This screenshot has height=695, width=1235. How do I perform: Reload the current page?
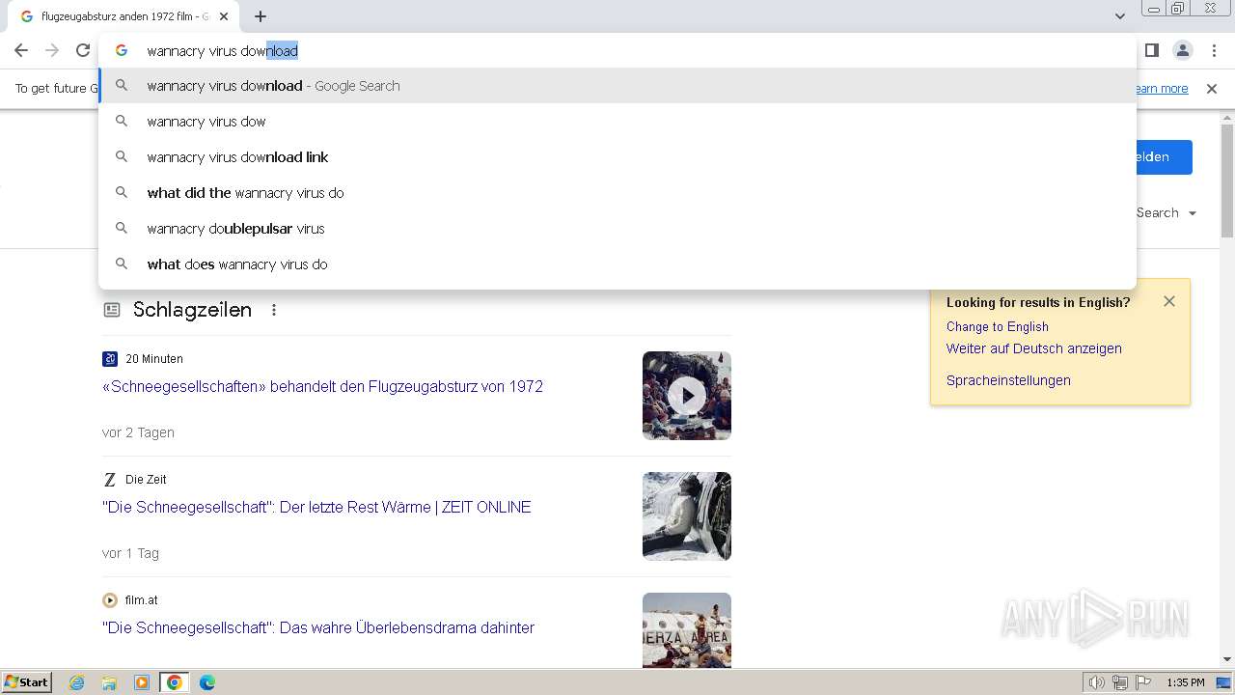[x=83, y=50]
